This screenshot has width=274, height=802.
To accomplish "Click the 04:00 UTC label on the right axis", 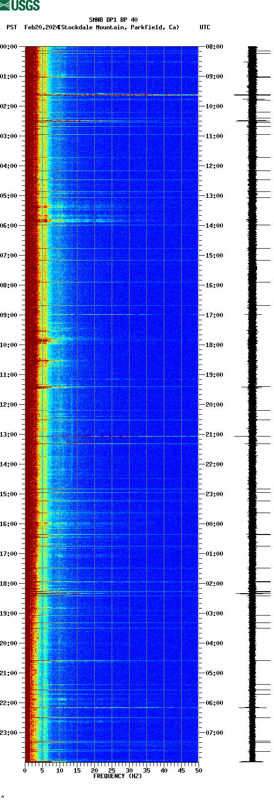I will [214, 643].
